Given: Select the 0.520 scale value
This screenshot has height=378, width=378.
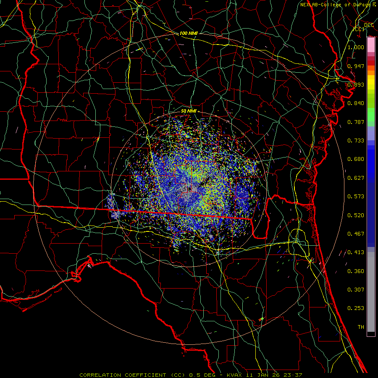Looking at the screenshot, I should (x=356, y=215).
